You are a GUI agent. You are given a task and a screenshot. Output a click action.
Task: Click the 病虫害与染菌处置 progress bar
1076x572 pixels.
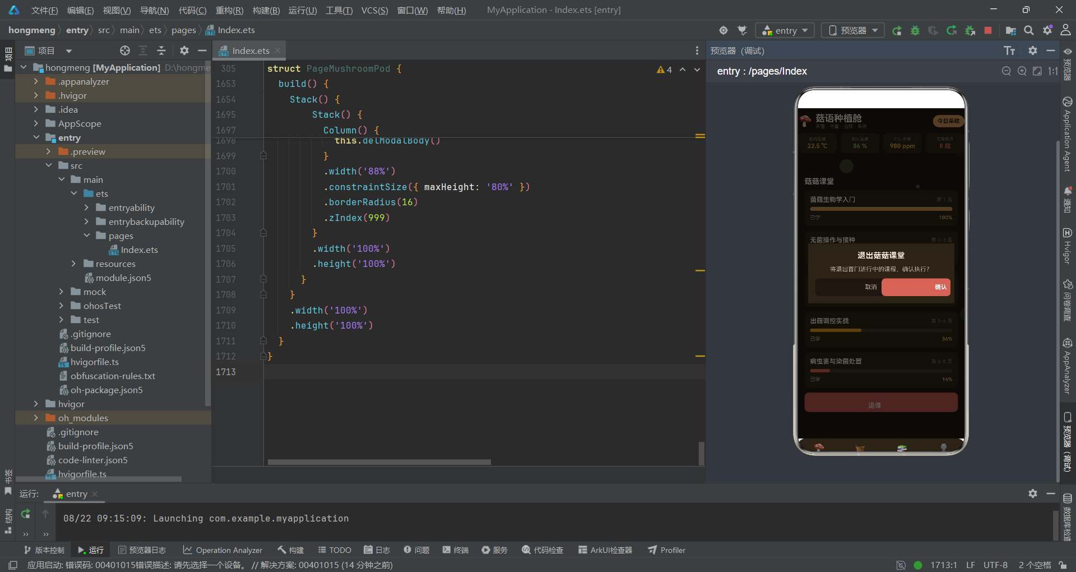(x=881, y=371)
